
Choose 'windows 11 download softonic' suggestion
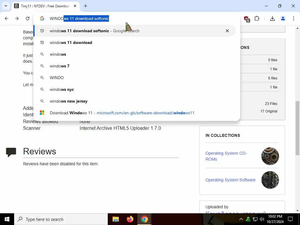pos(134,31)
